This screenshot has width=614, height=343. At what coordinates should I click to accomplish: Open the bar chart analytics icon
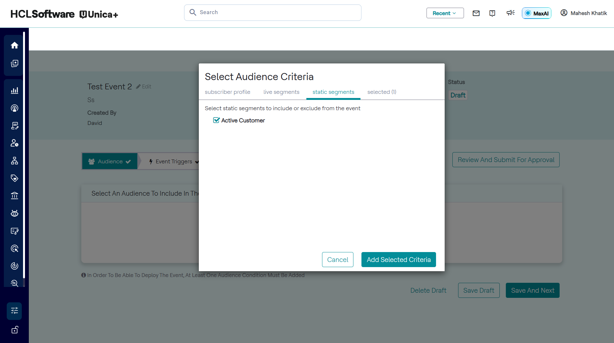[14, 91]
